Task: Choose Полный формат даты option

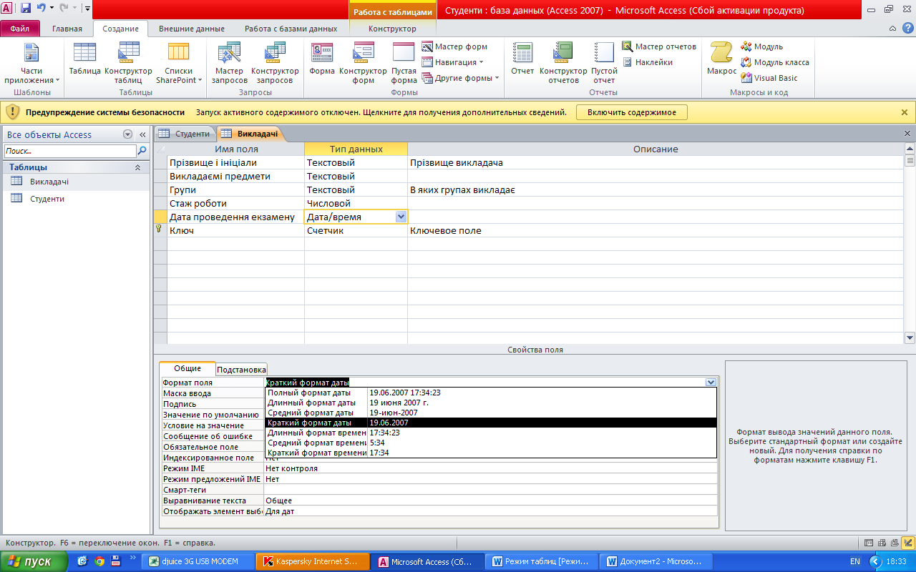Action: coord(491,393)
